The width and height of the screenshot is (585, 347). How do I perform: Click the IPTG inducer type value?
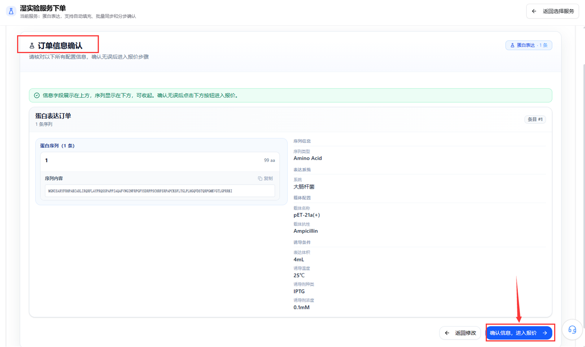point(299,291)
